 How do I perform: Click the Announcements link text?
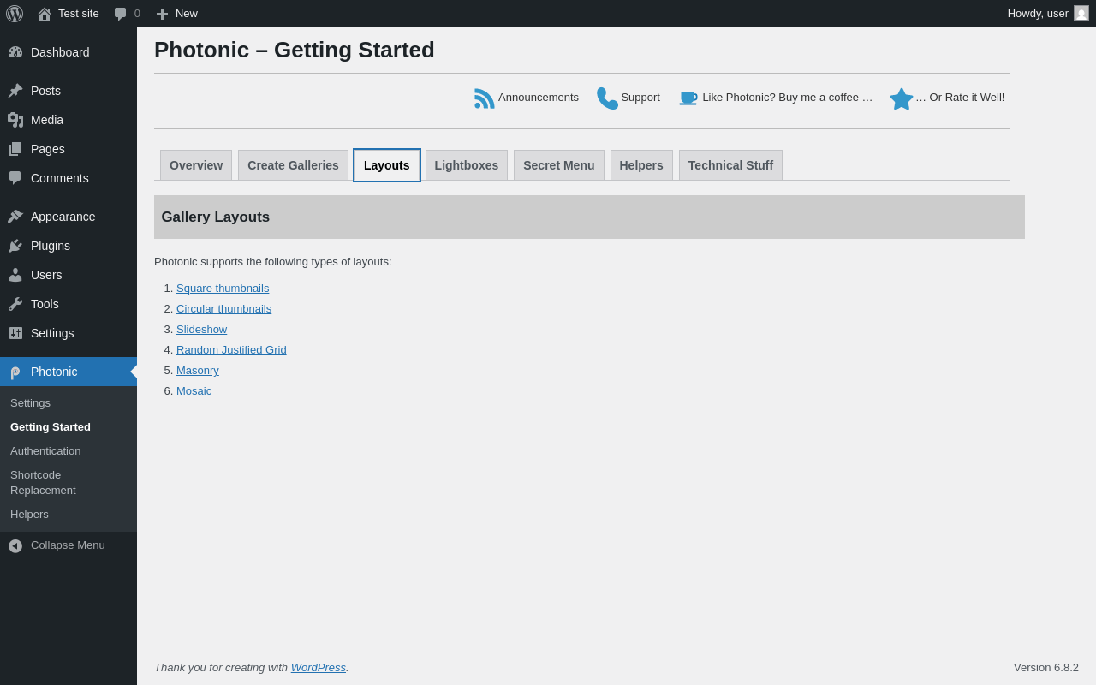(x=539, y=98)
